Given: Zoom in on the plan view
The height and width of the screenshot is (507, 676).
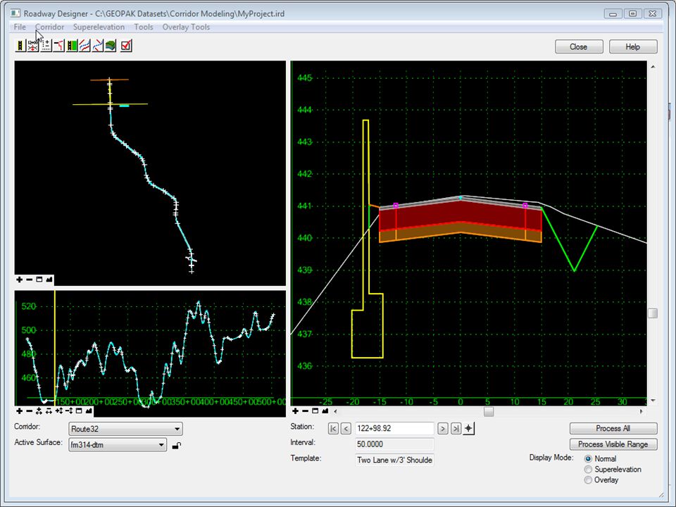Looking at the screenshot, I should pos(20,280).
